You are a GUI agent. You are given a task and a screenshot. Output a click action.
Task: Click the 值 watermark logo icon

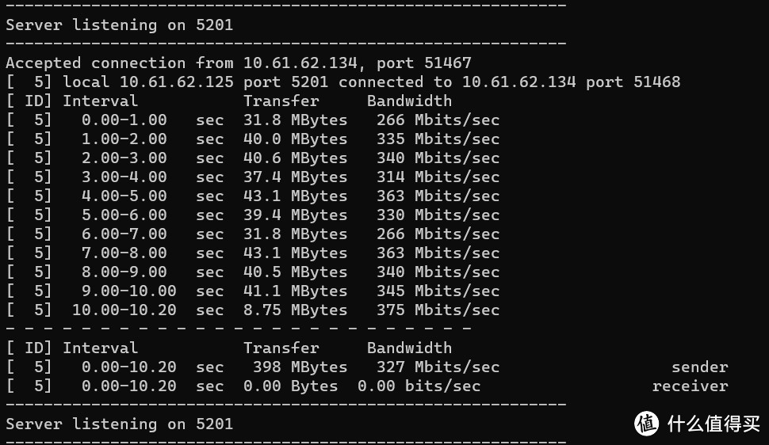tap(646, 424)
